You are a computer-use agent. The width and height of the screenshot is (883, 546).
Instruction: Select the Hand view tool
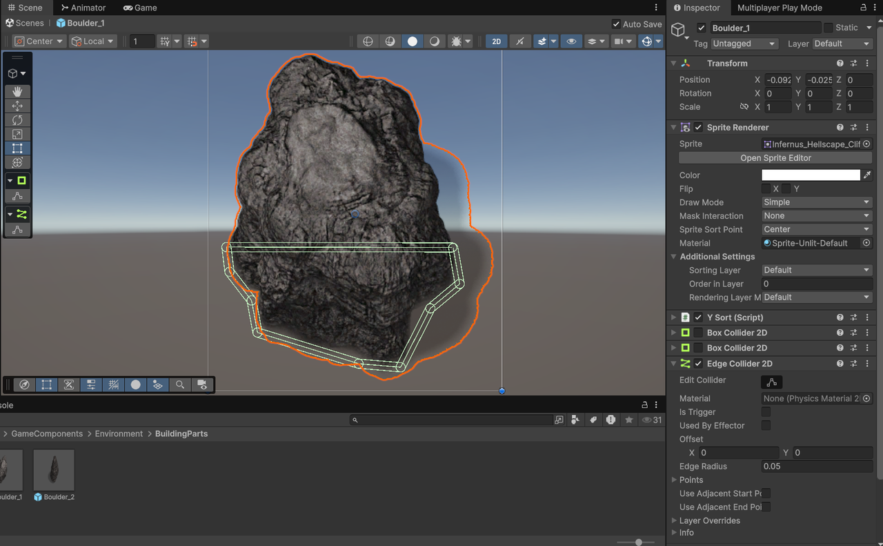coord(17,92)
